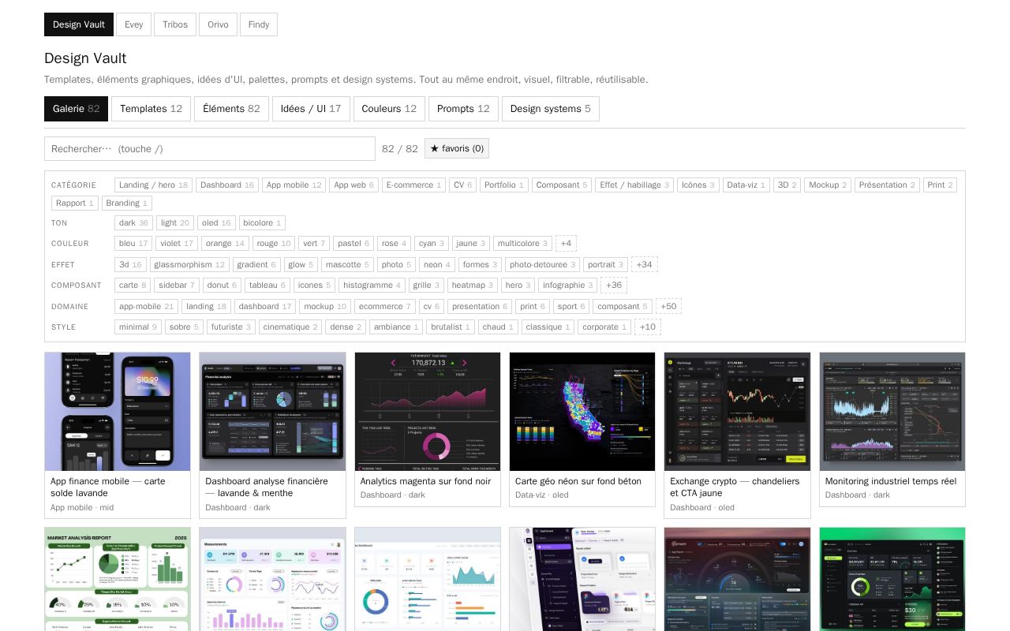Go to the Idées / UI tab

311,109
